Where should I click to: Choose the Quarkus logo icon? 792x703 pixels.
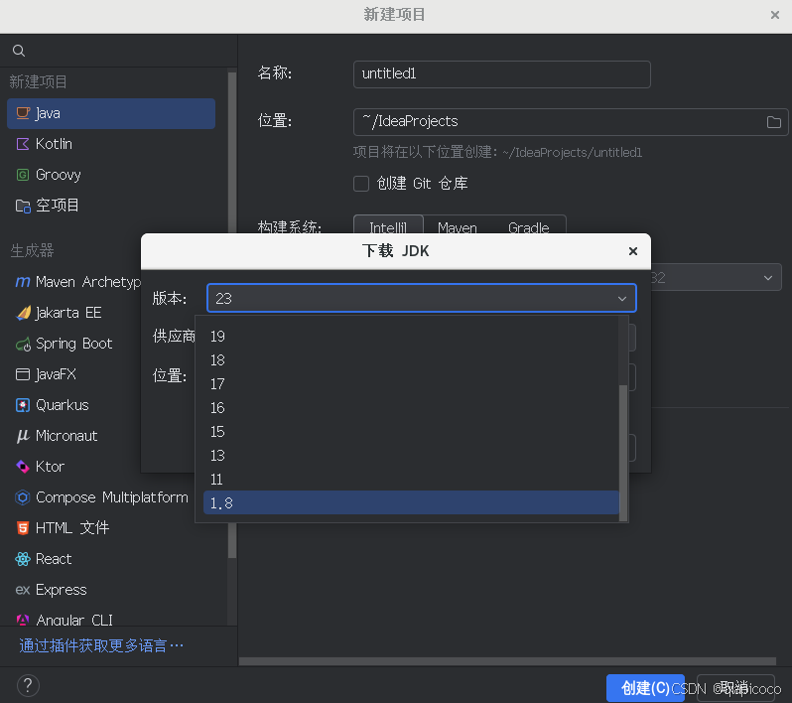pos(23,405)
